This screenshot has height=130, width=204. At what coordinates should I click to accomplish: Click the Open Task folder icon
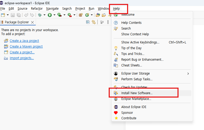point(104,15)
